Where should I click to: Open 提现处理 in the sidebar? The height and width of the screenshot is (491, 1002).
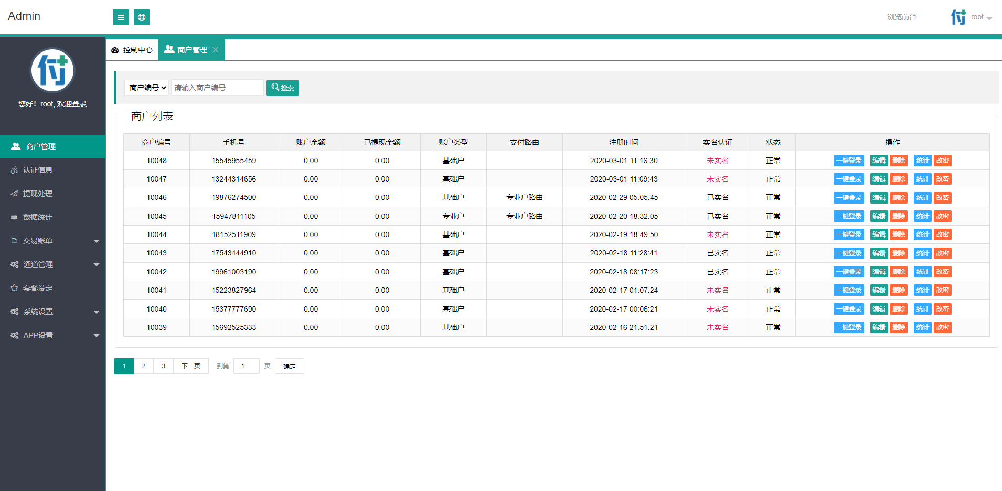[38, 194]
